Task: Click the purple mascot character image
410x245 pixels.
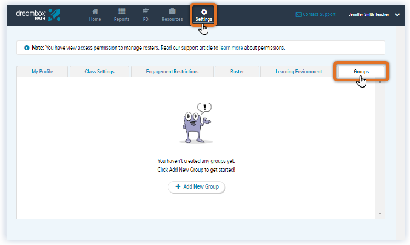Action: 196,123
